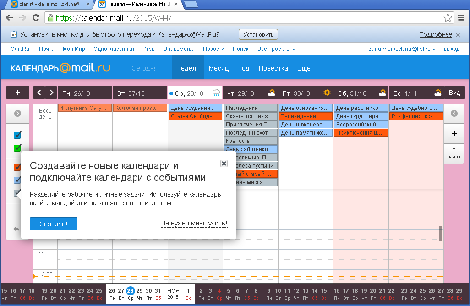Viewport: 470px width, 306px height.
Task: Click sunny weather icon on Пт, 30/10
Action: [327, 93]
